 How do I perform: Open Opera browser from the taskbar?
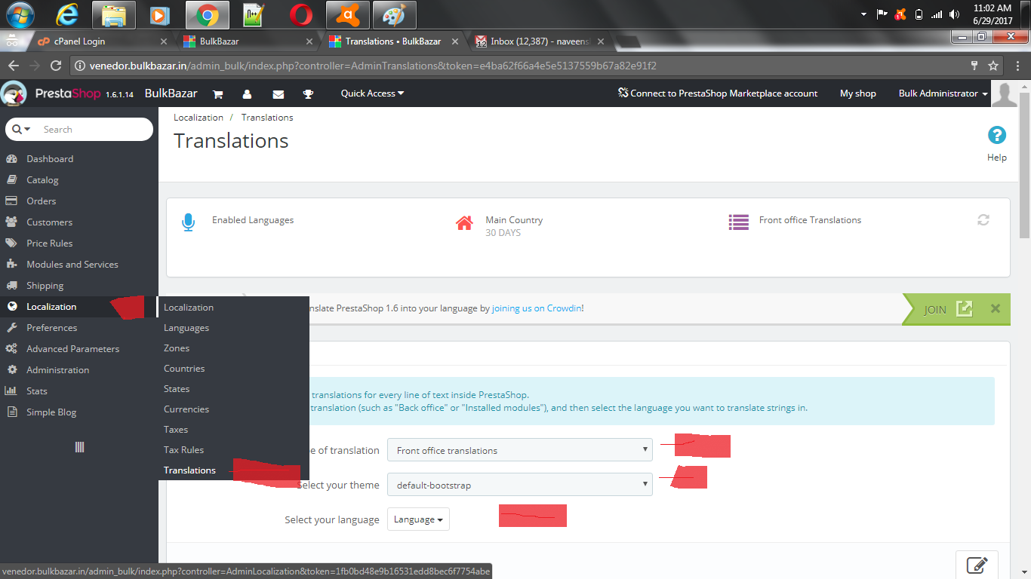click(x=301, y=14)
